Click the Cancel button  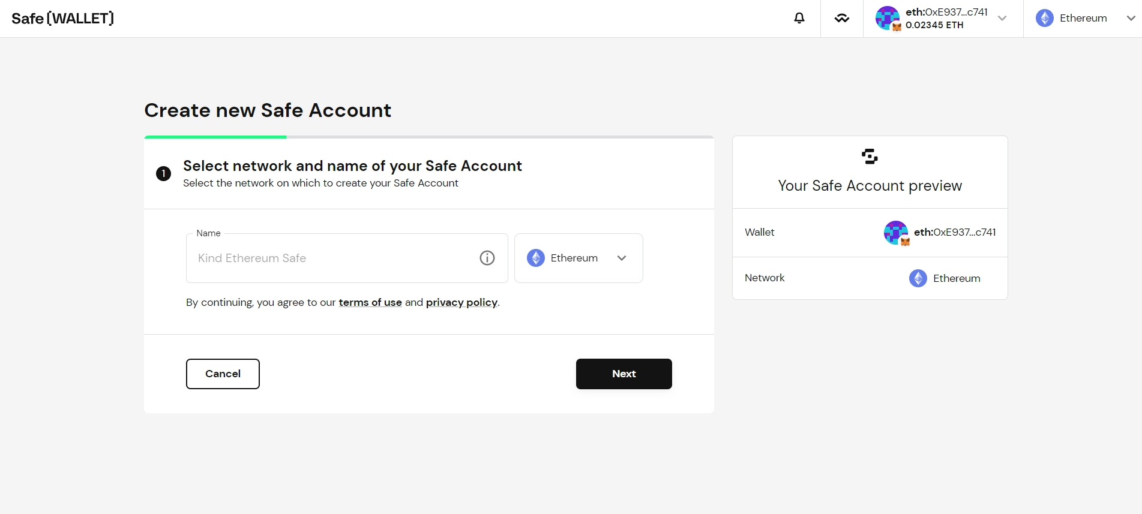(x=223, y=374)
